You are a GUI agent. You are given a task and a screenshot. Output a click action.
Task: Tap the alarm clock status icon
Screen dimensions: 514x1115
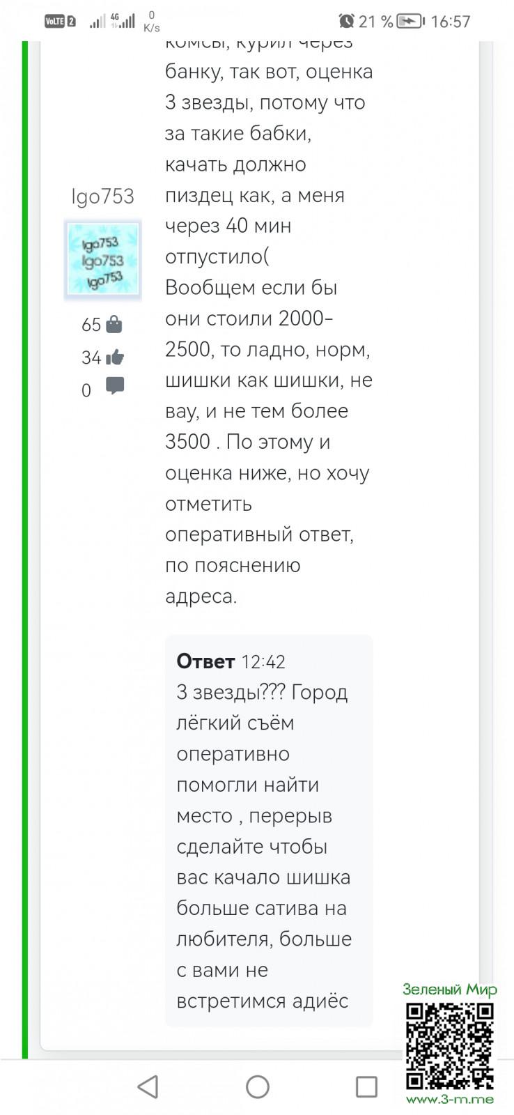346,21
